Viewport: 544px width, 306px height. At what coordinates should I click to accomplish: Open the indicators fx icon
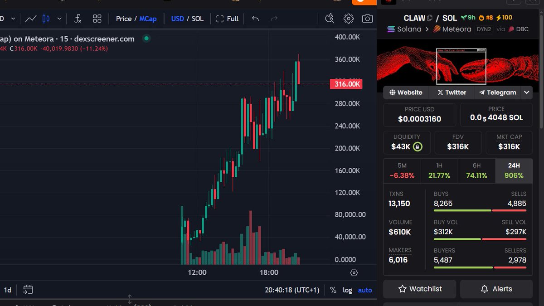tap(78, 19)
